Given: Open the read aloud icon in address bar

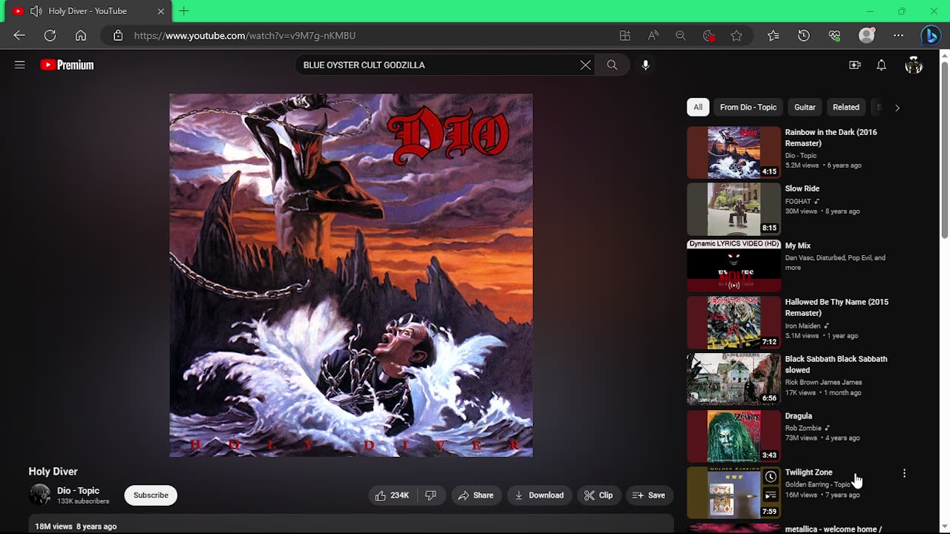Looking at the screenshot, I should point(653,36).
